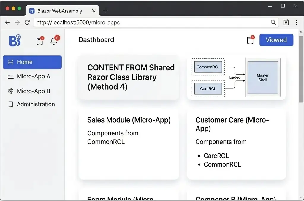
Task: Close the Blazor WebAssembly tab
Action: click(x=94, y=11)
